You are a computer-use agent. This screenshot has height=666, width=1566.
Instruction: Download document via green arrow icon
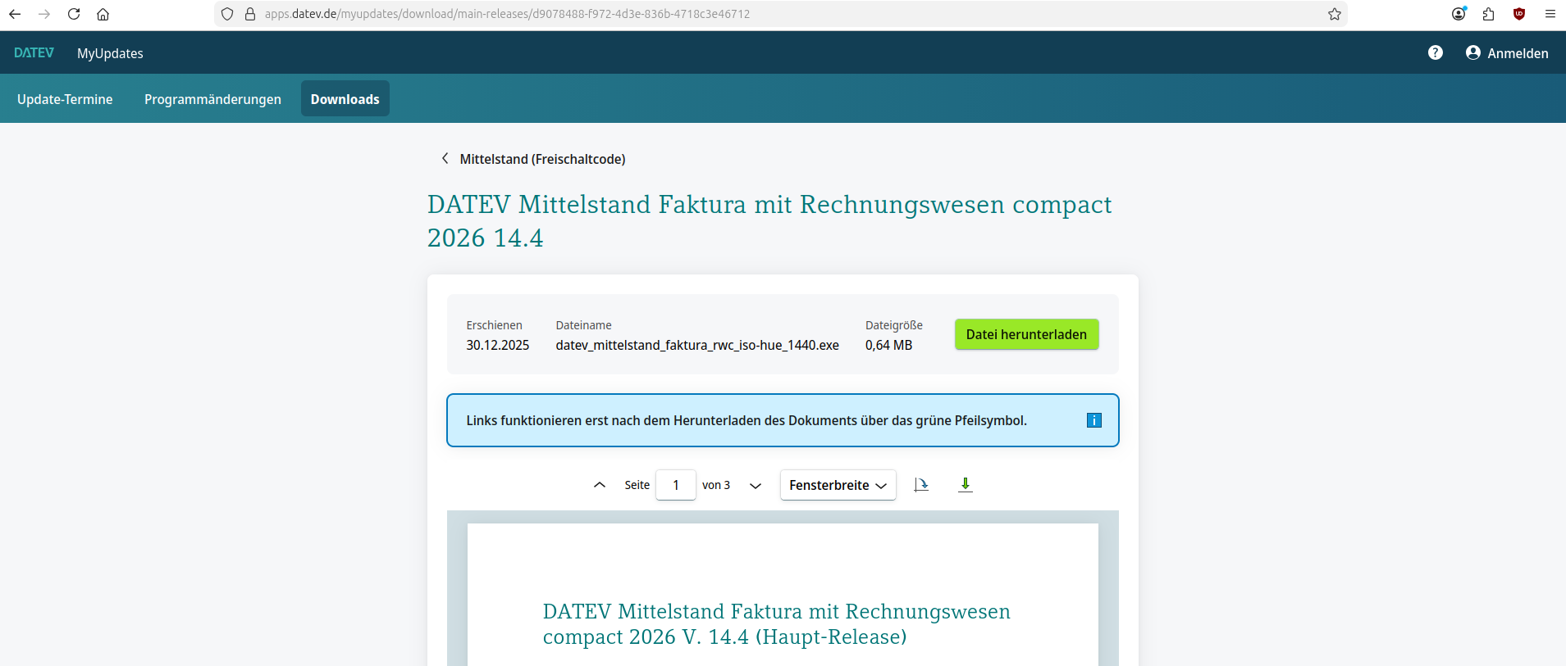pyautogui.click(x=966, y=485)
